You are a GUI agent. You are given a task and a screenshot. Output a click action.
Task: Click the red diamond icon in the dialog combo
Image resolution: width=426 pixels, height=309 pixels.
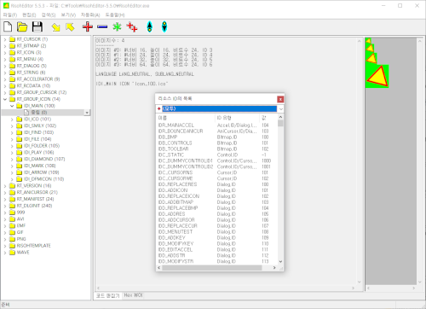point(159,108)
